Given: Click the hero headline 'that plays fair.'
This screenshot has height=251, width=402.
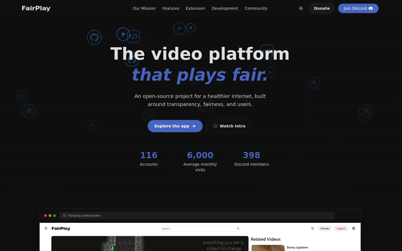Looking at the screenshot, I should pyautogui.click(x=200, y=75).
